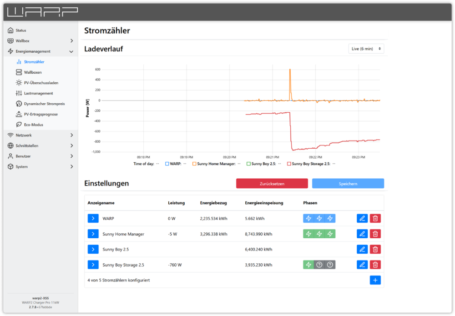Go to Lastmanagement in the sidebar

tap(38, 93)
